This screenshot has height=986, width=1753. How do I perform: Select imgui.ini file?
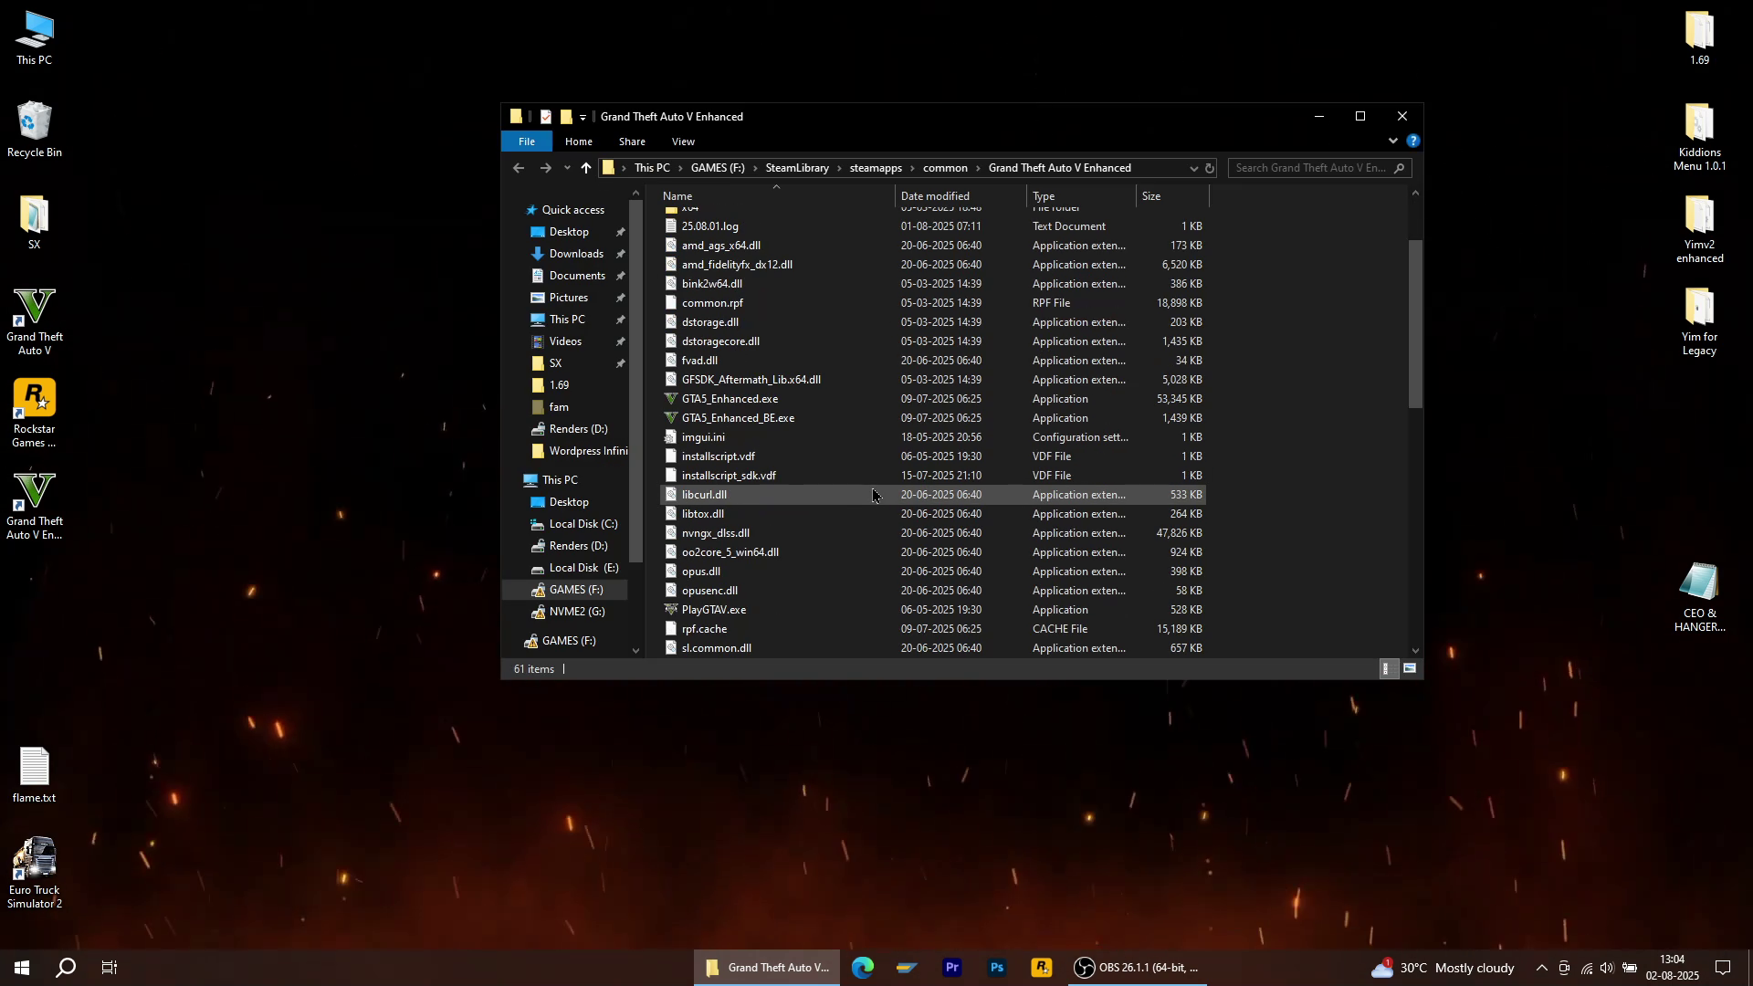pyautogui.click(x=932, y=437)
